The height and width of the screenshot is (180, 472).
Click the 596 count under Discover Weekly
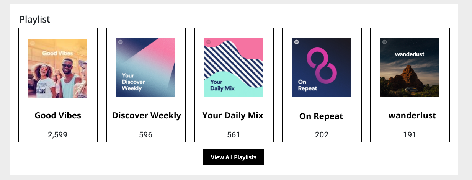(x=146, y=135)
